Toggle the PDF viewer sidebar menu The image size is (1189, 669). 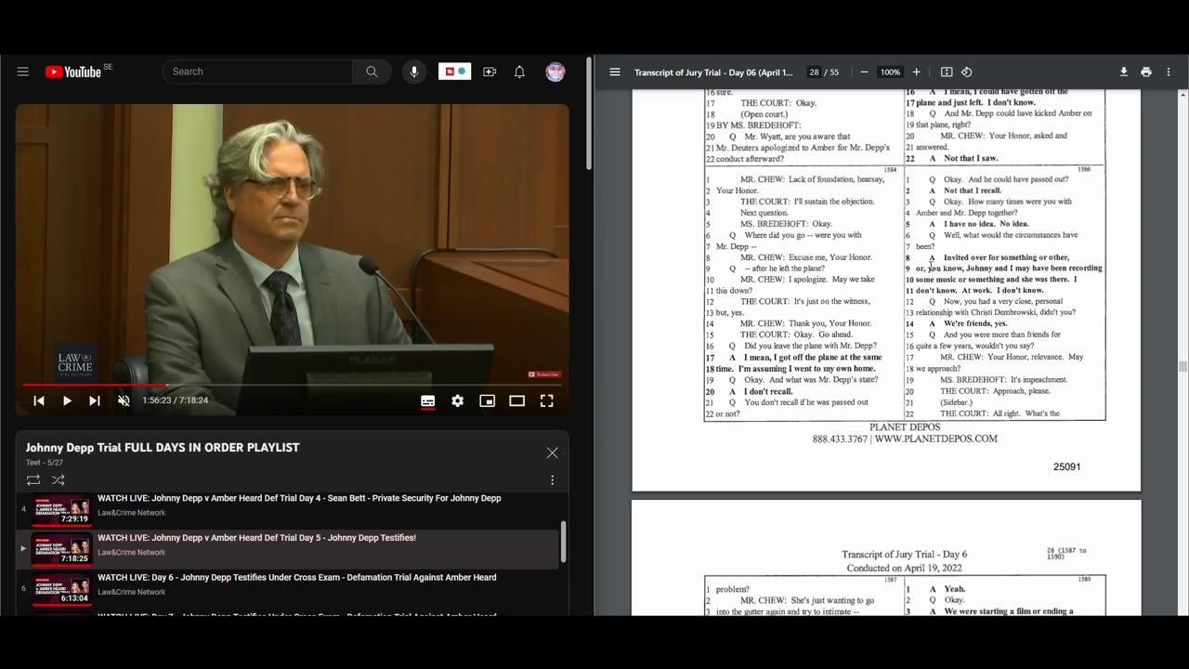(x=615, y=72)
